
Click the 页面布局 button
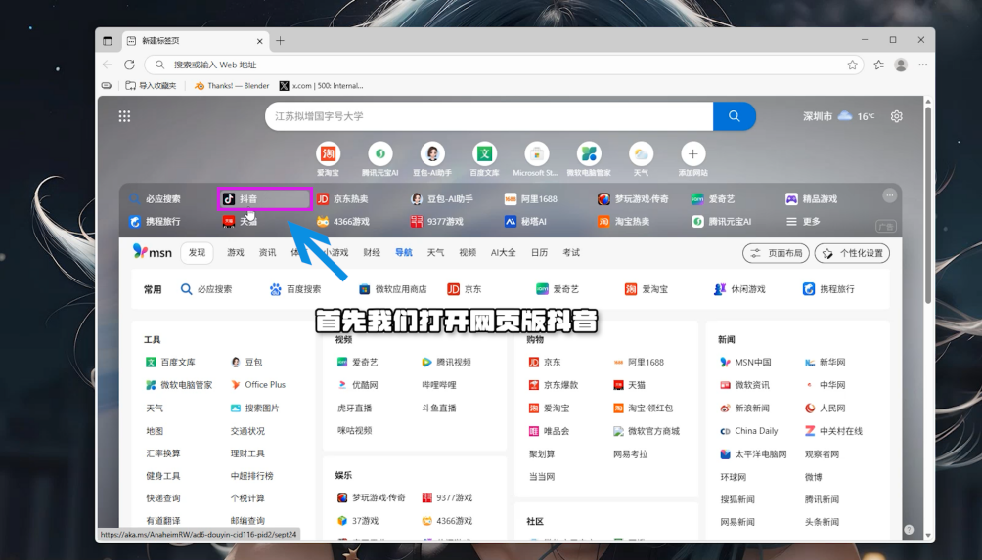(x=776, y=253)
